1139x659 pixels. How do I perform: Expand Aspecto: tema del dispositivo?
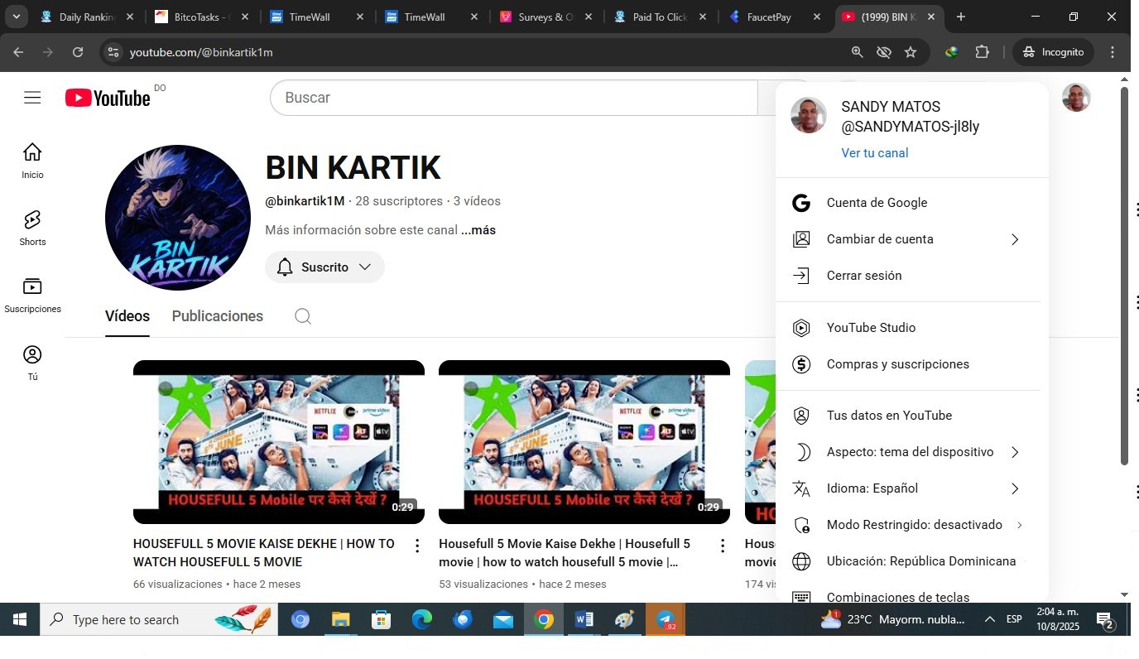pyautogui.click(x=912, y=452)
